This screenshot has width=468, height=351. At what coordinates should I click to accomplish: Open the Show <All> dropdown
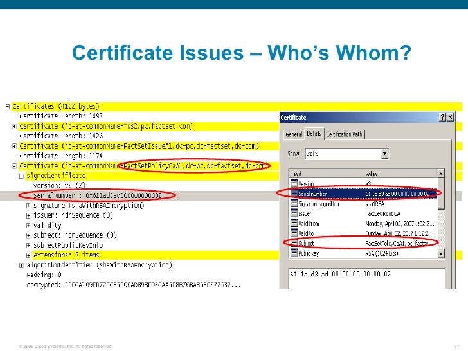click(x=346, y=154)
